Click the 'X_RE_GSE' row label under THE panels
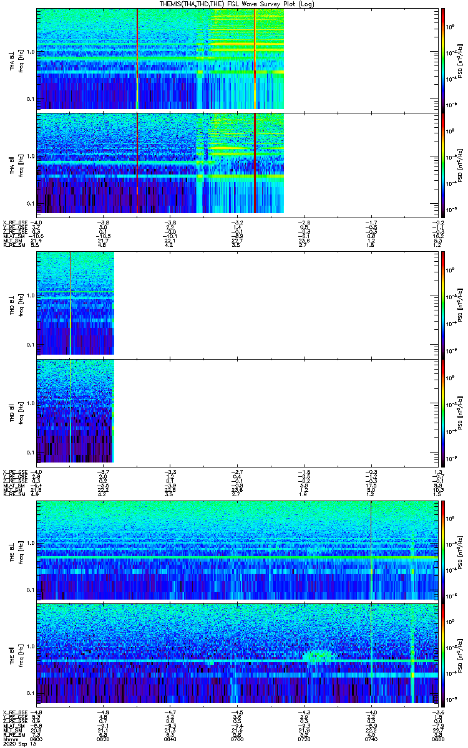Viewport: 468px width, 748px height. click(14, 711)
